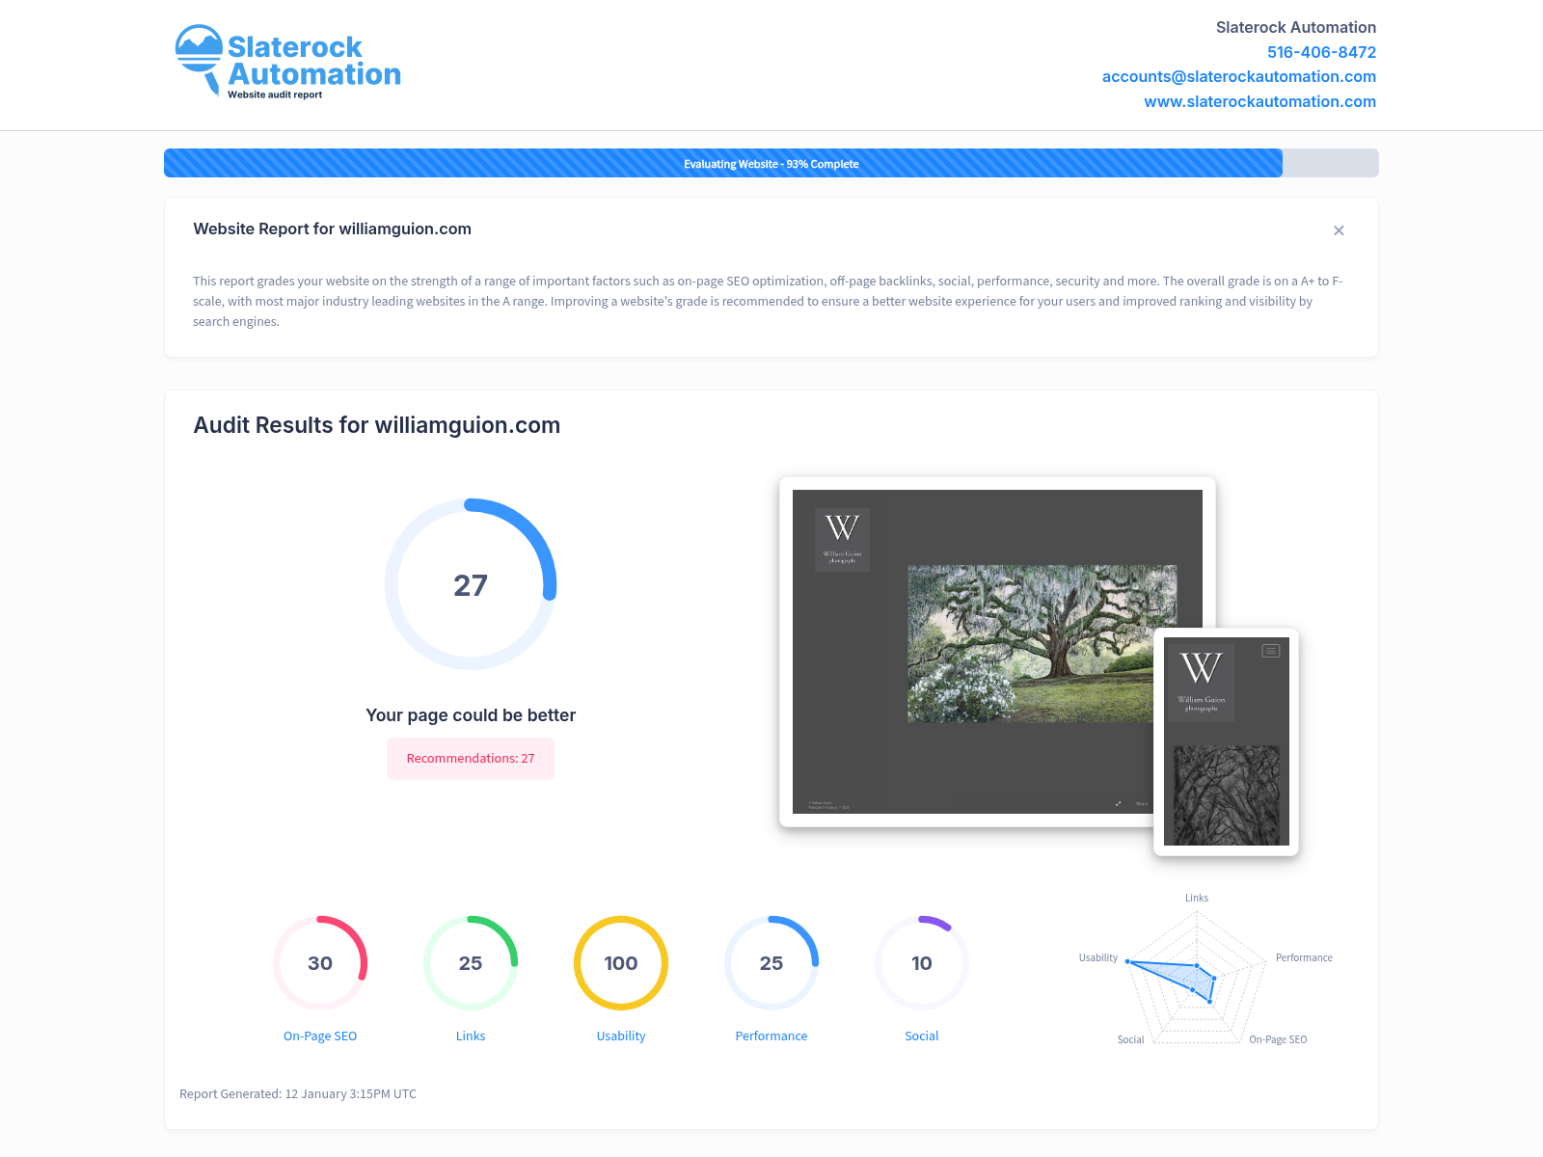Image resolution: width=1543 pixels, height=1157 pixels.
Task: Click the Evaluating Website progress bar
Action: 771,163
